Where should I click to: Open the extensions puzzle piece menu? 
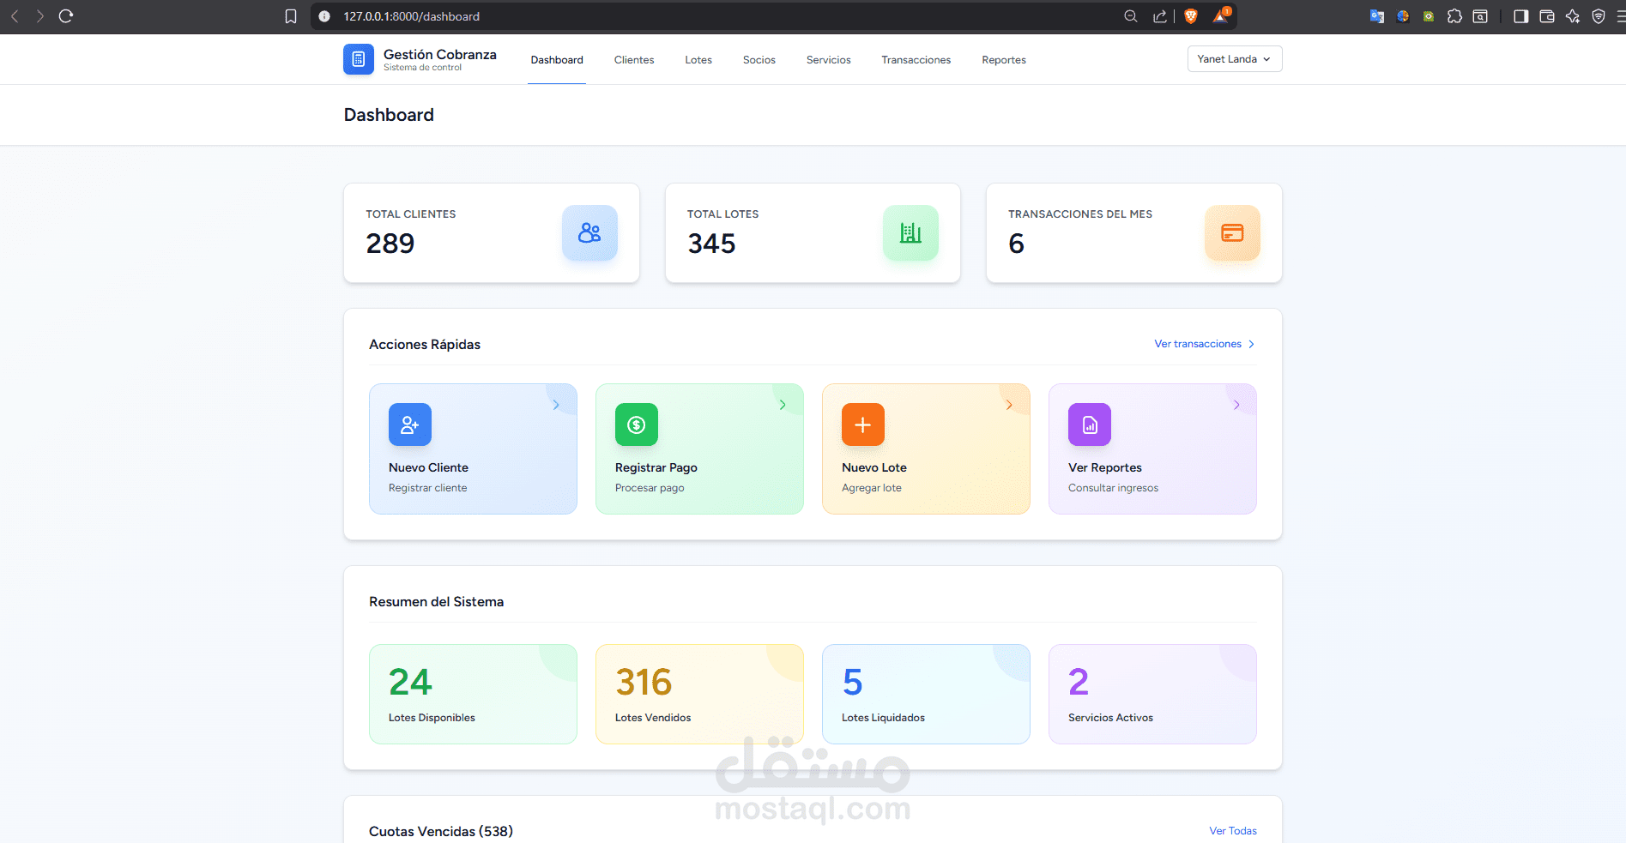[x=1454, y=16]
